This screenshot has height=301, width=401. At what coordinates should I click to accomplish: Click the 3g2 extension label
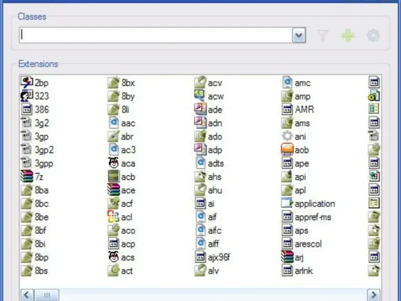pos(42,123)
